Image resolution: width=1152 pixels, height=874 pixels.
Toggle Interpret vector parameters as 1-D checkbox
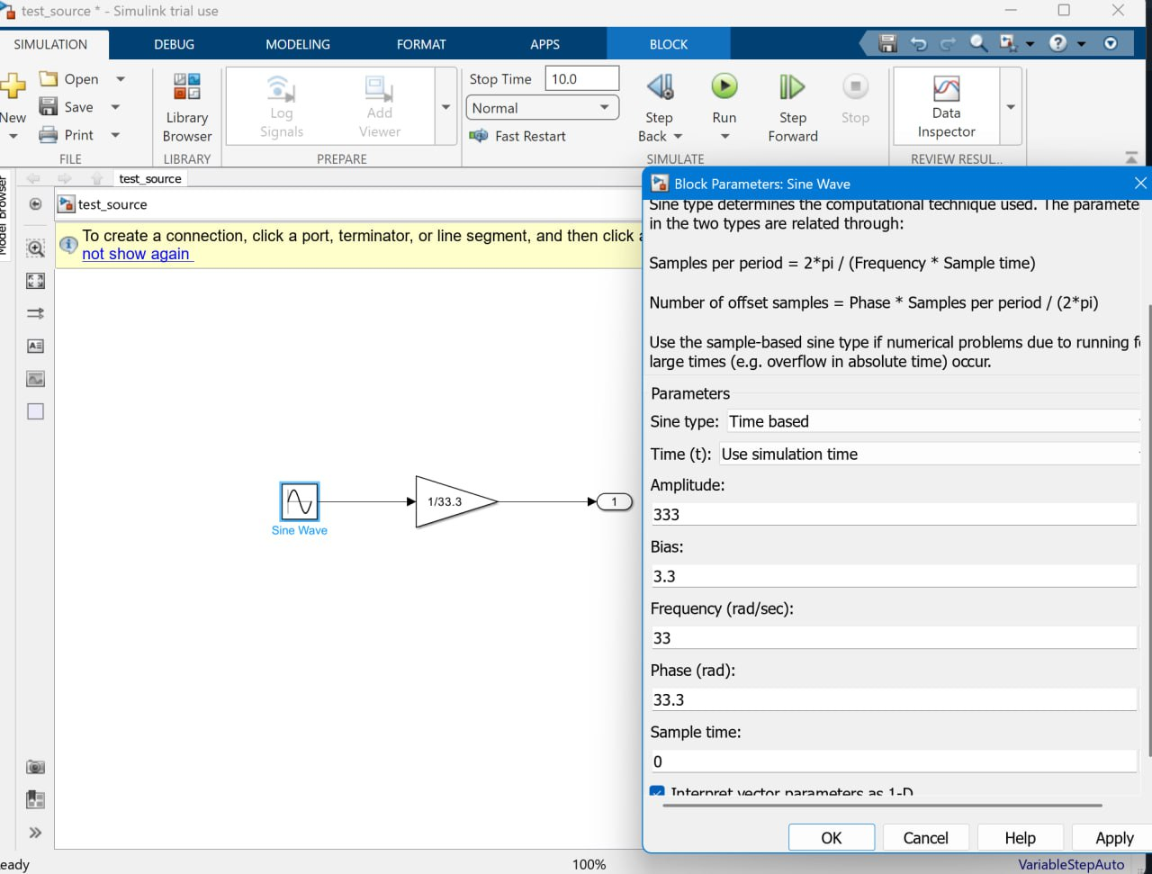click(657, 792)
